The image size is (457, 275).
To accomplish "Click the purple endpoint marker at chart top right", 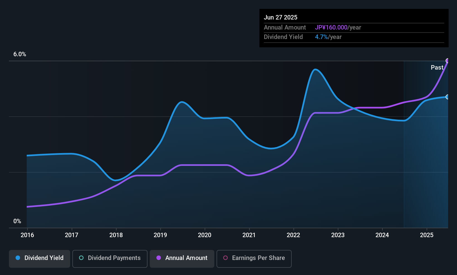I will 448,60.
